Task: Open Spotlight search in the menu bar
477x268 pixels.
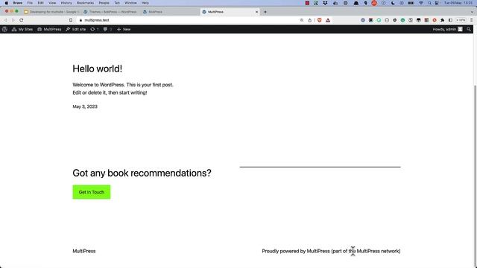Action: click(429, 3)
